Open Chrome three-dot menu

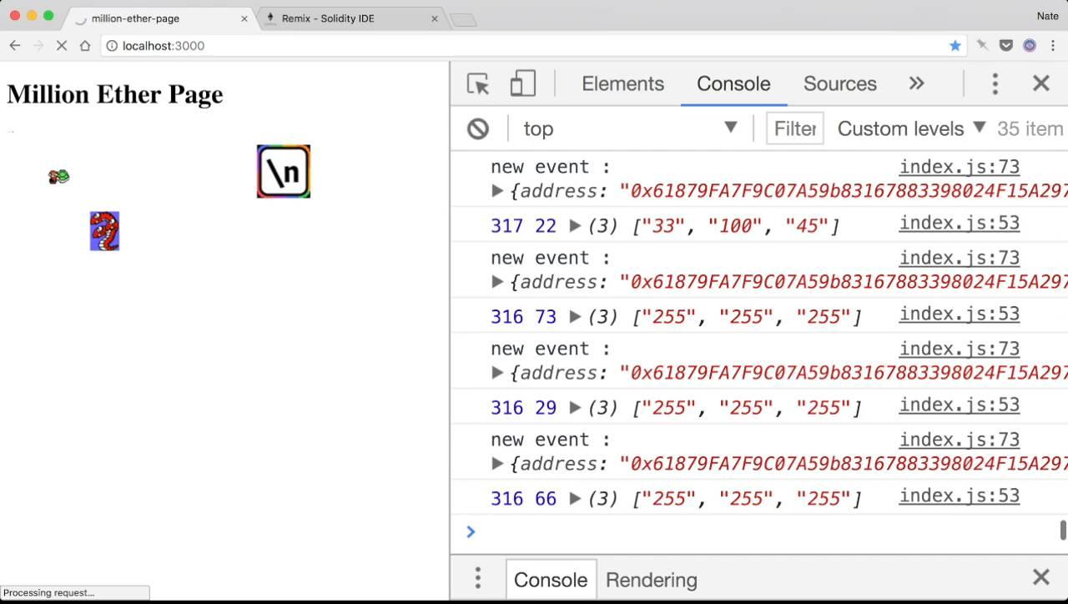1053,46
